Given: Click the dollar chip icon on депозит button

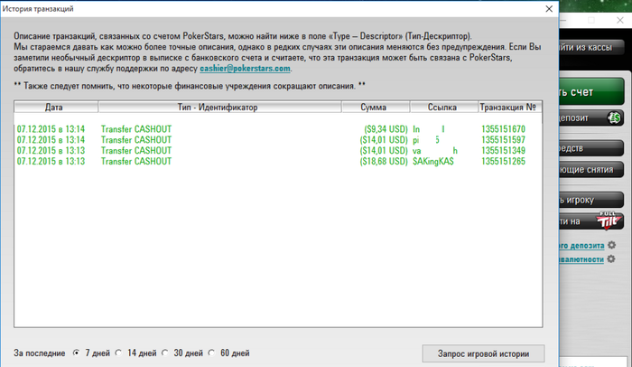Looking at the screenshot, I should [x=614, y=118].
